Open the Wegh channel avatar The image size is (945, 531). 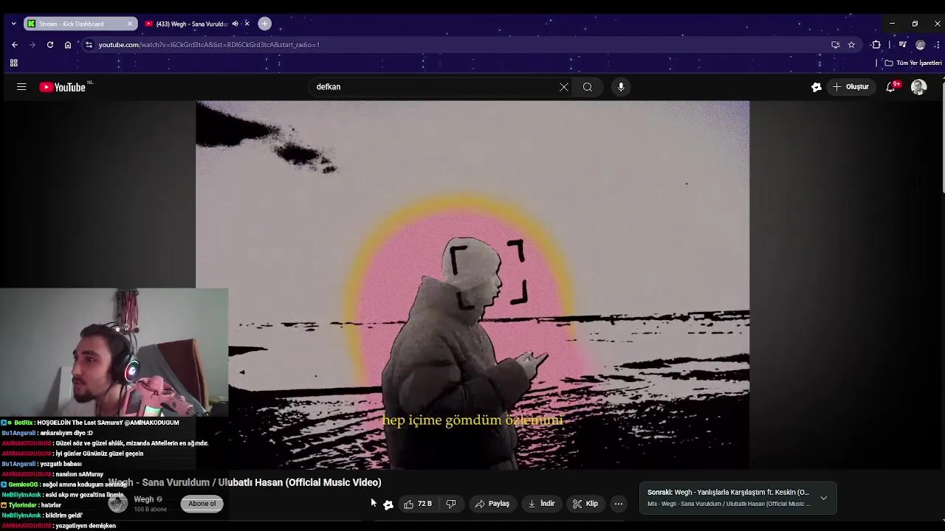[x=118, y=504]
